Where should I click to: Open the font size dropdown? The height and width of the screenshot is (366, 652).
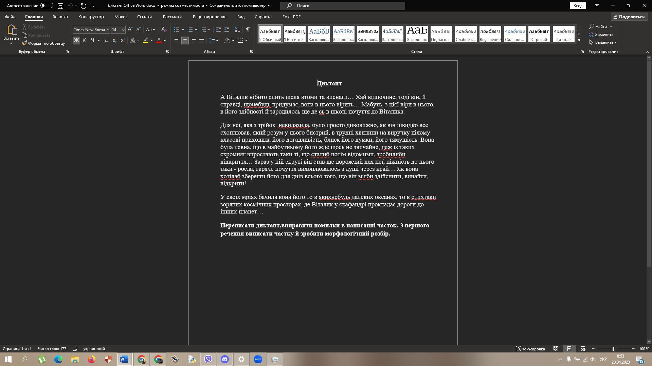(123, 30)
